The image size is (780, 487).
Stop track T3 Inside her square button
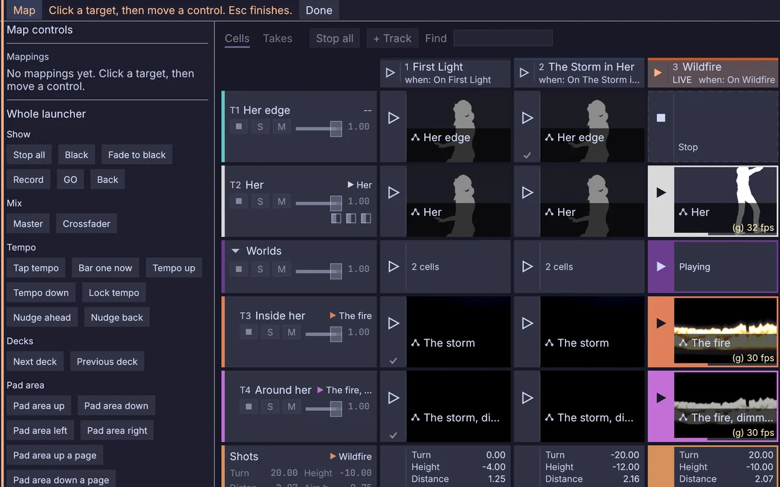[x=249, y=332]
